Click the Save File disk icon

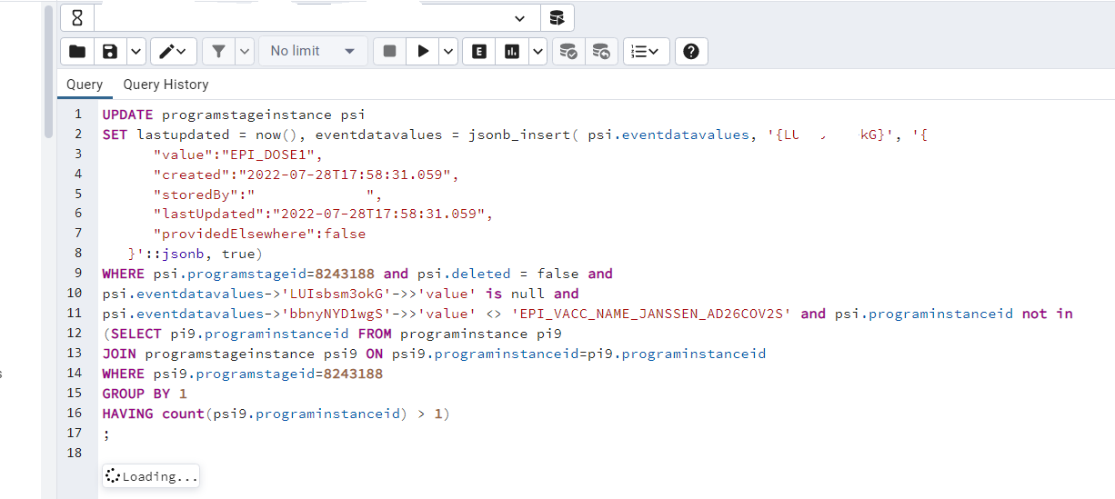point(110,52)
